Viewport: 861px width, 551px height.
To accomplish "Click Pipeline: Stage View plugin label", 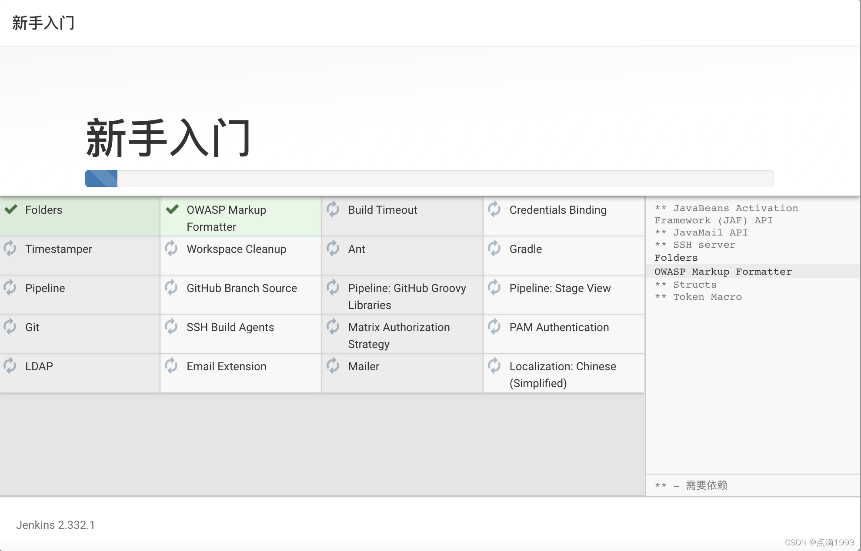I will [560, 288].
